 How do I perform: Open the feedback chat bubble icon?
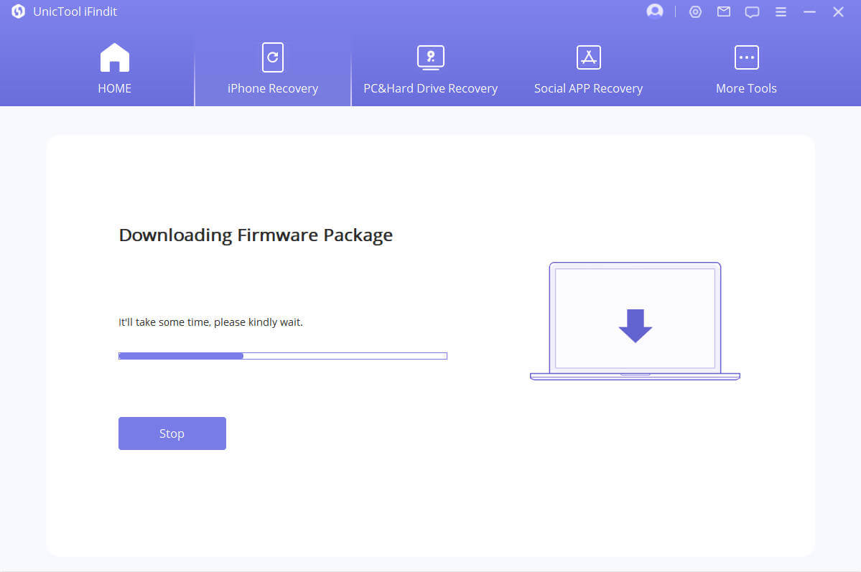753,12
